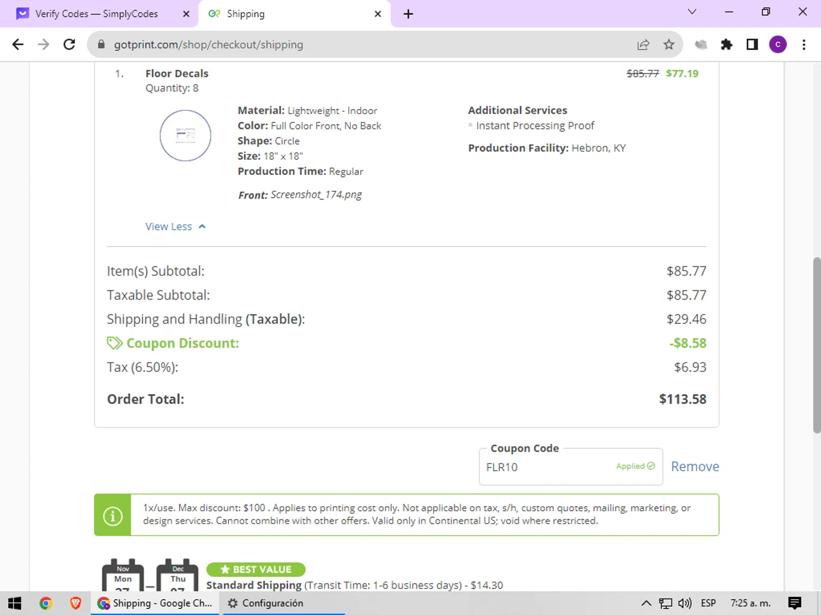
Task: Click the Coupon Discount -$8.58 value
Action: pyautogui.click(x=687, y=343)
